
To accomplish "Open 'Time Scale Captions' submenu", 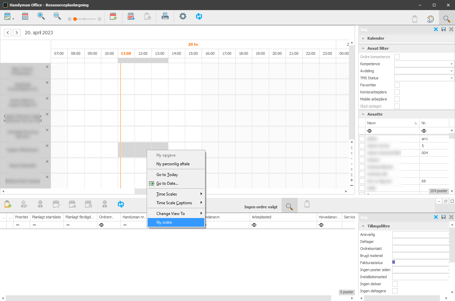I will pyautogui.click(x=176, y=203).
